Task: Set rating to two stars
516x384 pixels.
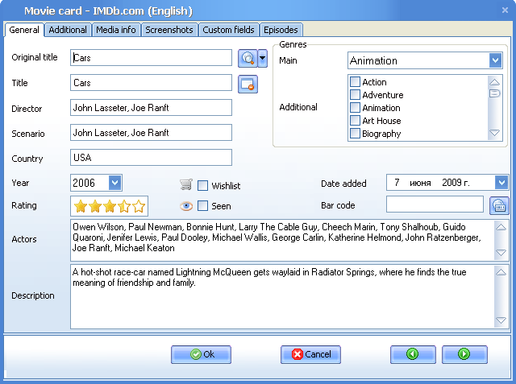Action: (95, 206)
